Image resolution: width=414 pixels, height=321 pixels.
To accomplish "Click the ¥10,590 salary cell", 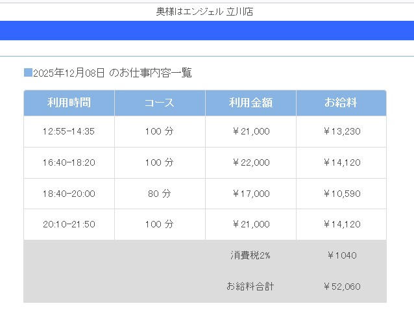I will (341, 194).
